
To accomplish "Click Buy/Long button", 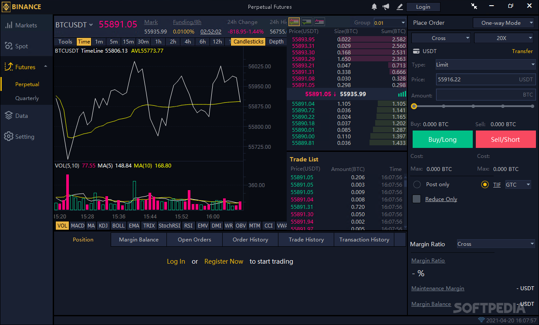I will [x=442, y=140].
